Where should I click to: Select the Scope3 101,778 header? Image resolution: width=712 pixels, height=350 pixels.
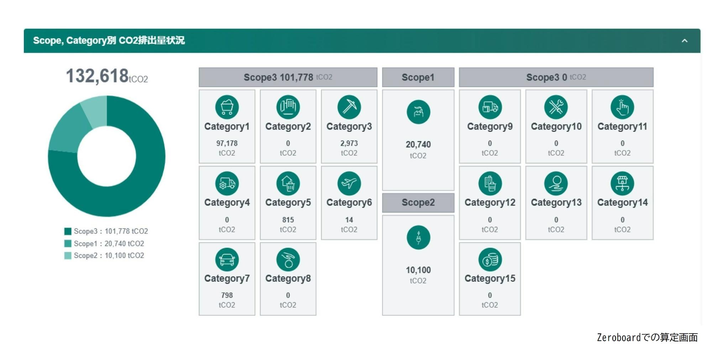pyautogui.click(x=288, y=77)
